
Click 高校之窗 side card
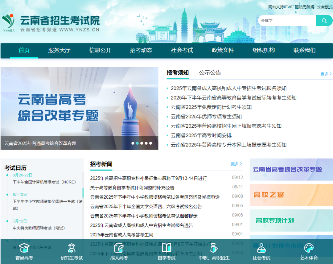point(291,195)
